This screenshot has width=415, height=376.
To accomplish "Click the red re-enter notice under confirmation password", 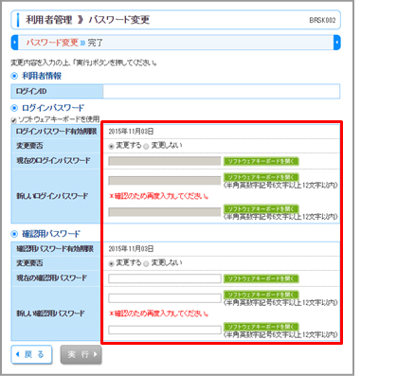I will [x=159, y=313].
